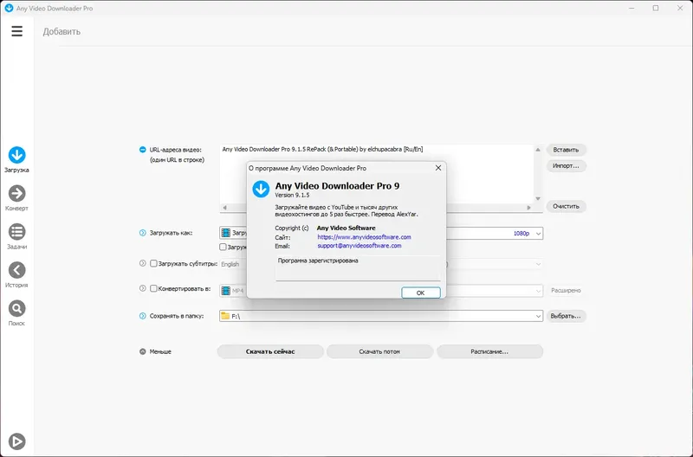
Task: Click inside the URL addresses text area
Action: click(x=377, y=174)
